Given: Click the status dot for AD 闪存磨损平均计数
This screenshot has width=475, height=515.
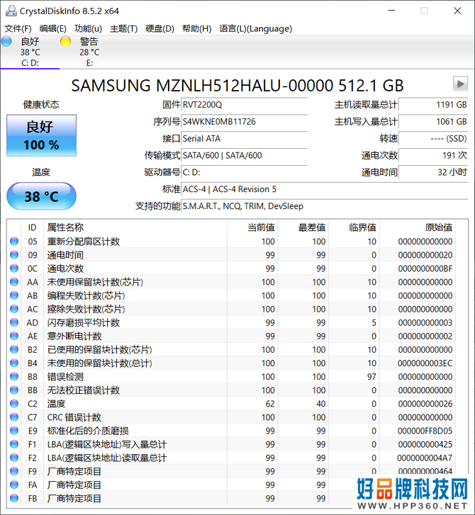Looking at the screenshot, I should (x=14, y=322).
